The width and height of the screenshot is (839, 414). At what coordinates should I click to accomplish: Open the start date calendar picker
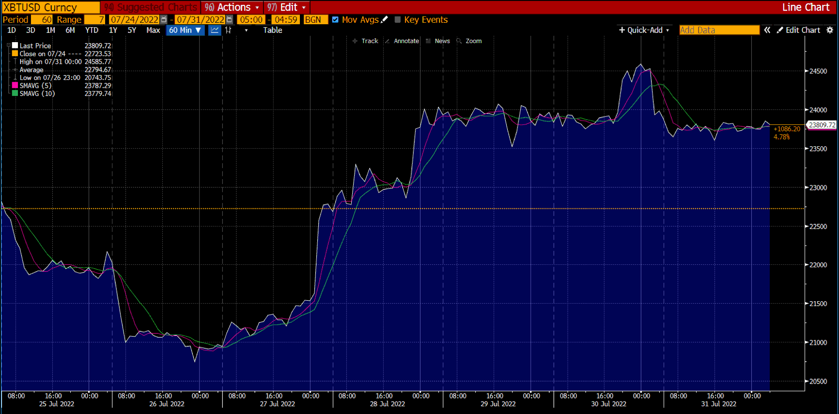pyautogui.click(x=164, y=20)
